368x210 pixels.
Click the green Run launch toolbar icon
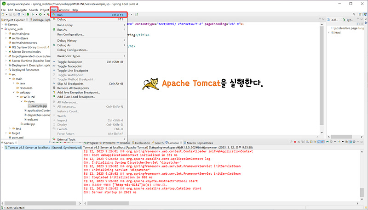click(40, 15)
